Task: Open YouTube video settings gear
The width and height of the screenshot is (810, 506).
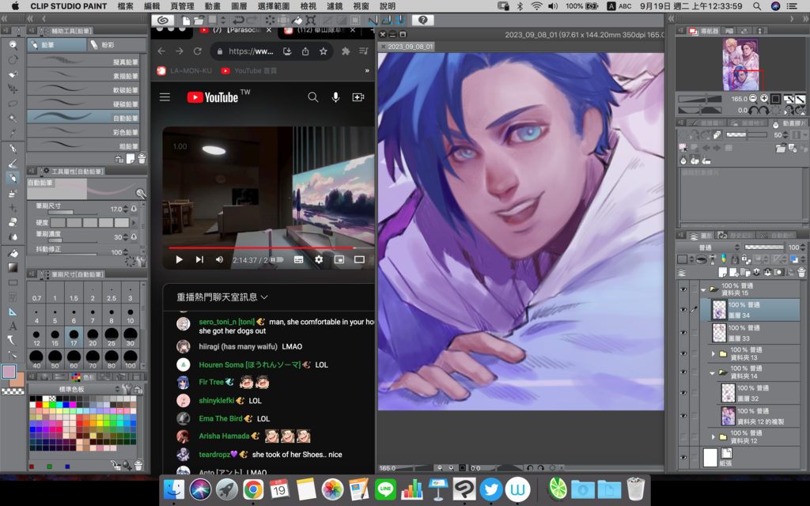Action: coord(319,259)
